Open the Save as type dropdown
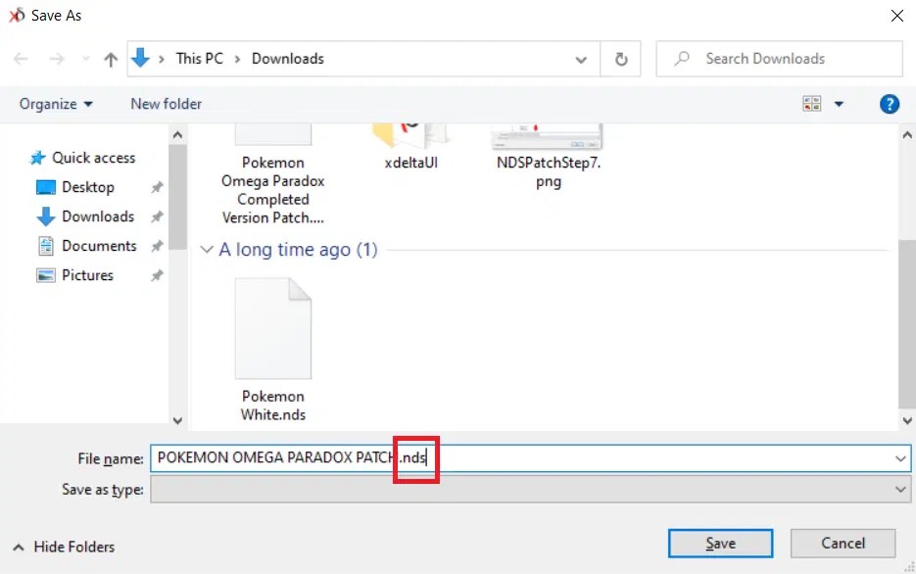916x574 pixels. (898, 490)
